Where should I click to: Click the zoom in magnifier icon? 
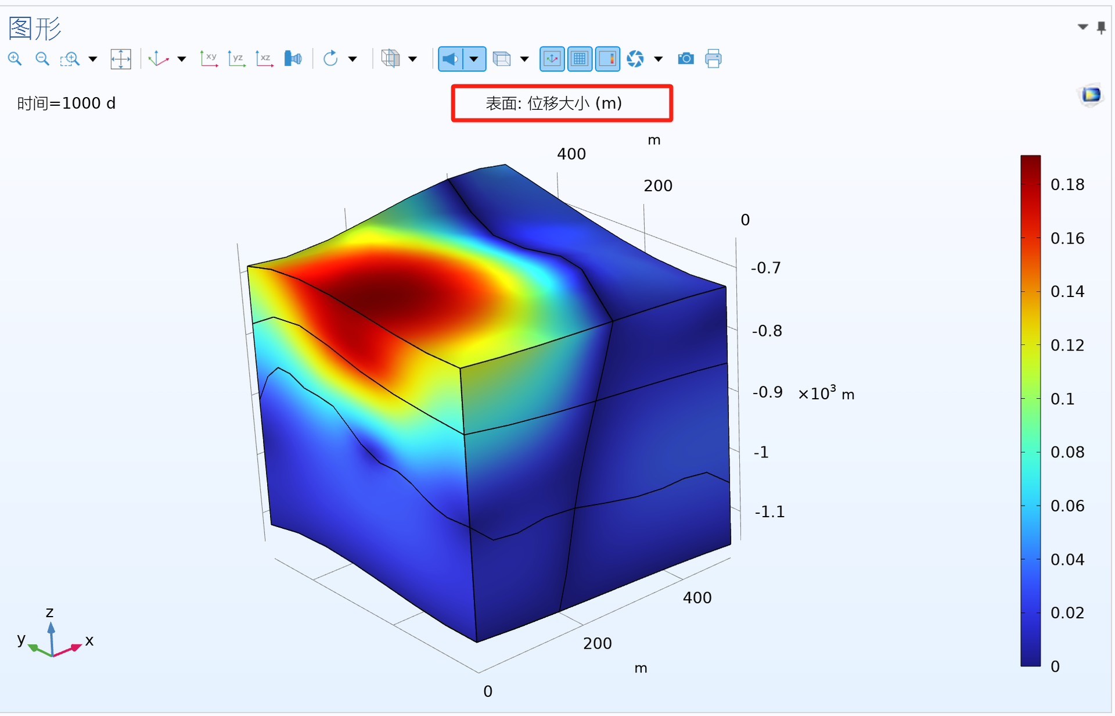coord(15,59)
